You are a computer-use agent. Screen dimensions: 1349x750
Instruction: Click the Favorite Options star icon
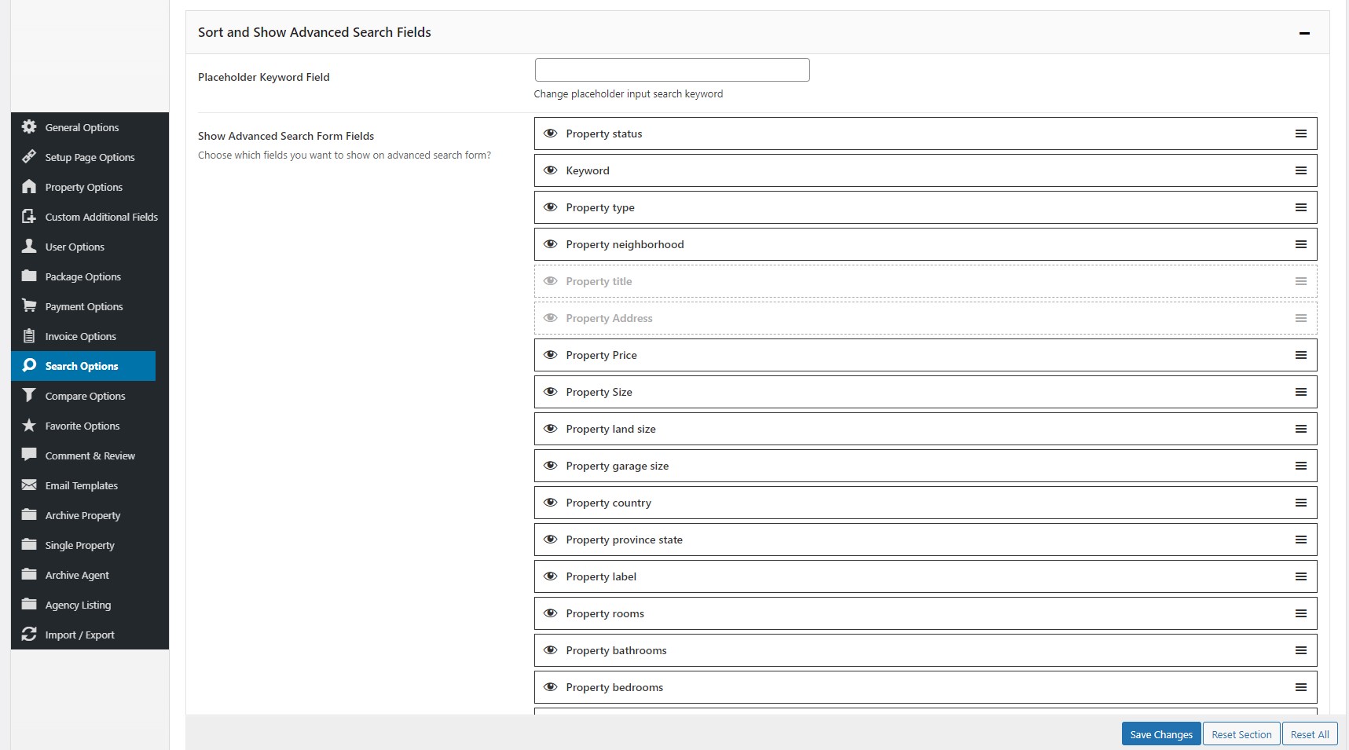point(29,425)
